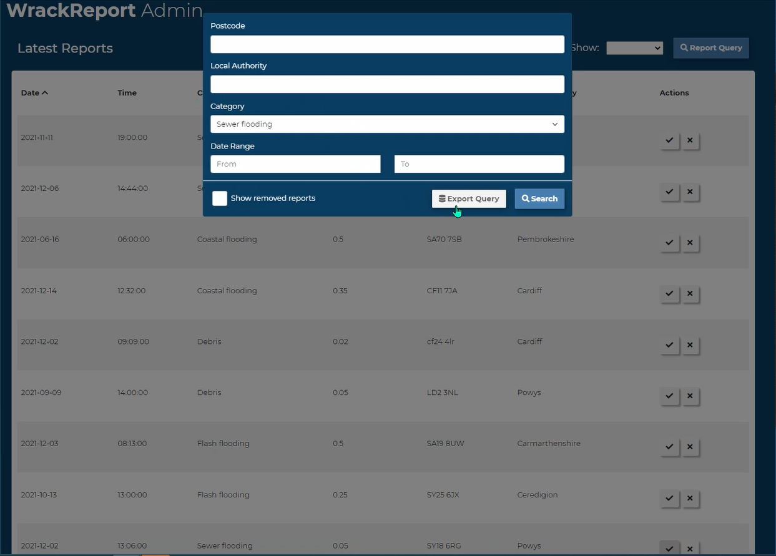Open the Category dropdown showing Sewer flooding
The width and height of the screenshot is (776, 556).
(387, 124)
